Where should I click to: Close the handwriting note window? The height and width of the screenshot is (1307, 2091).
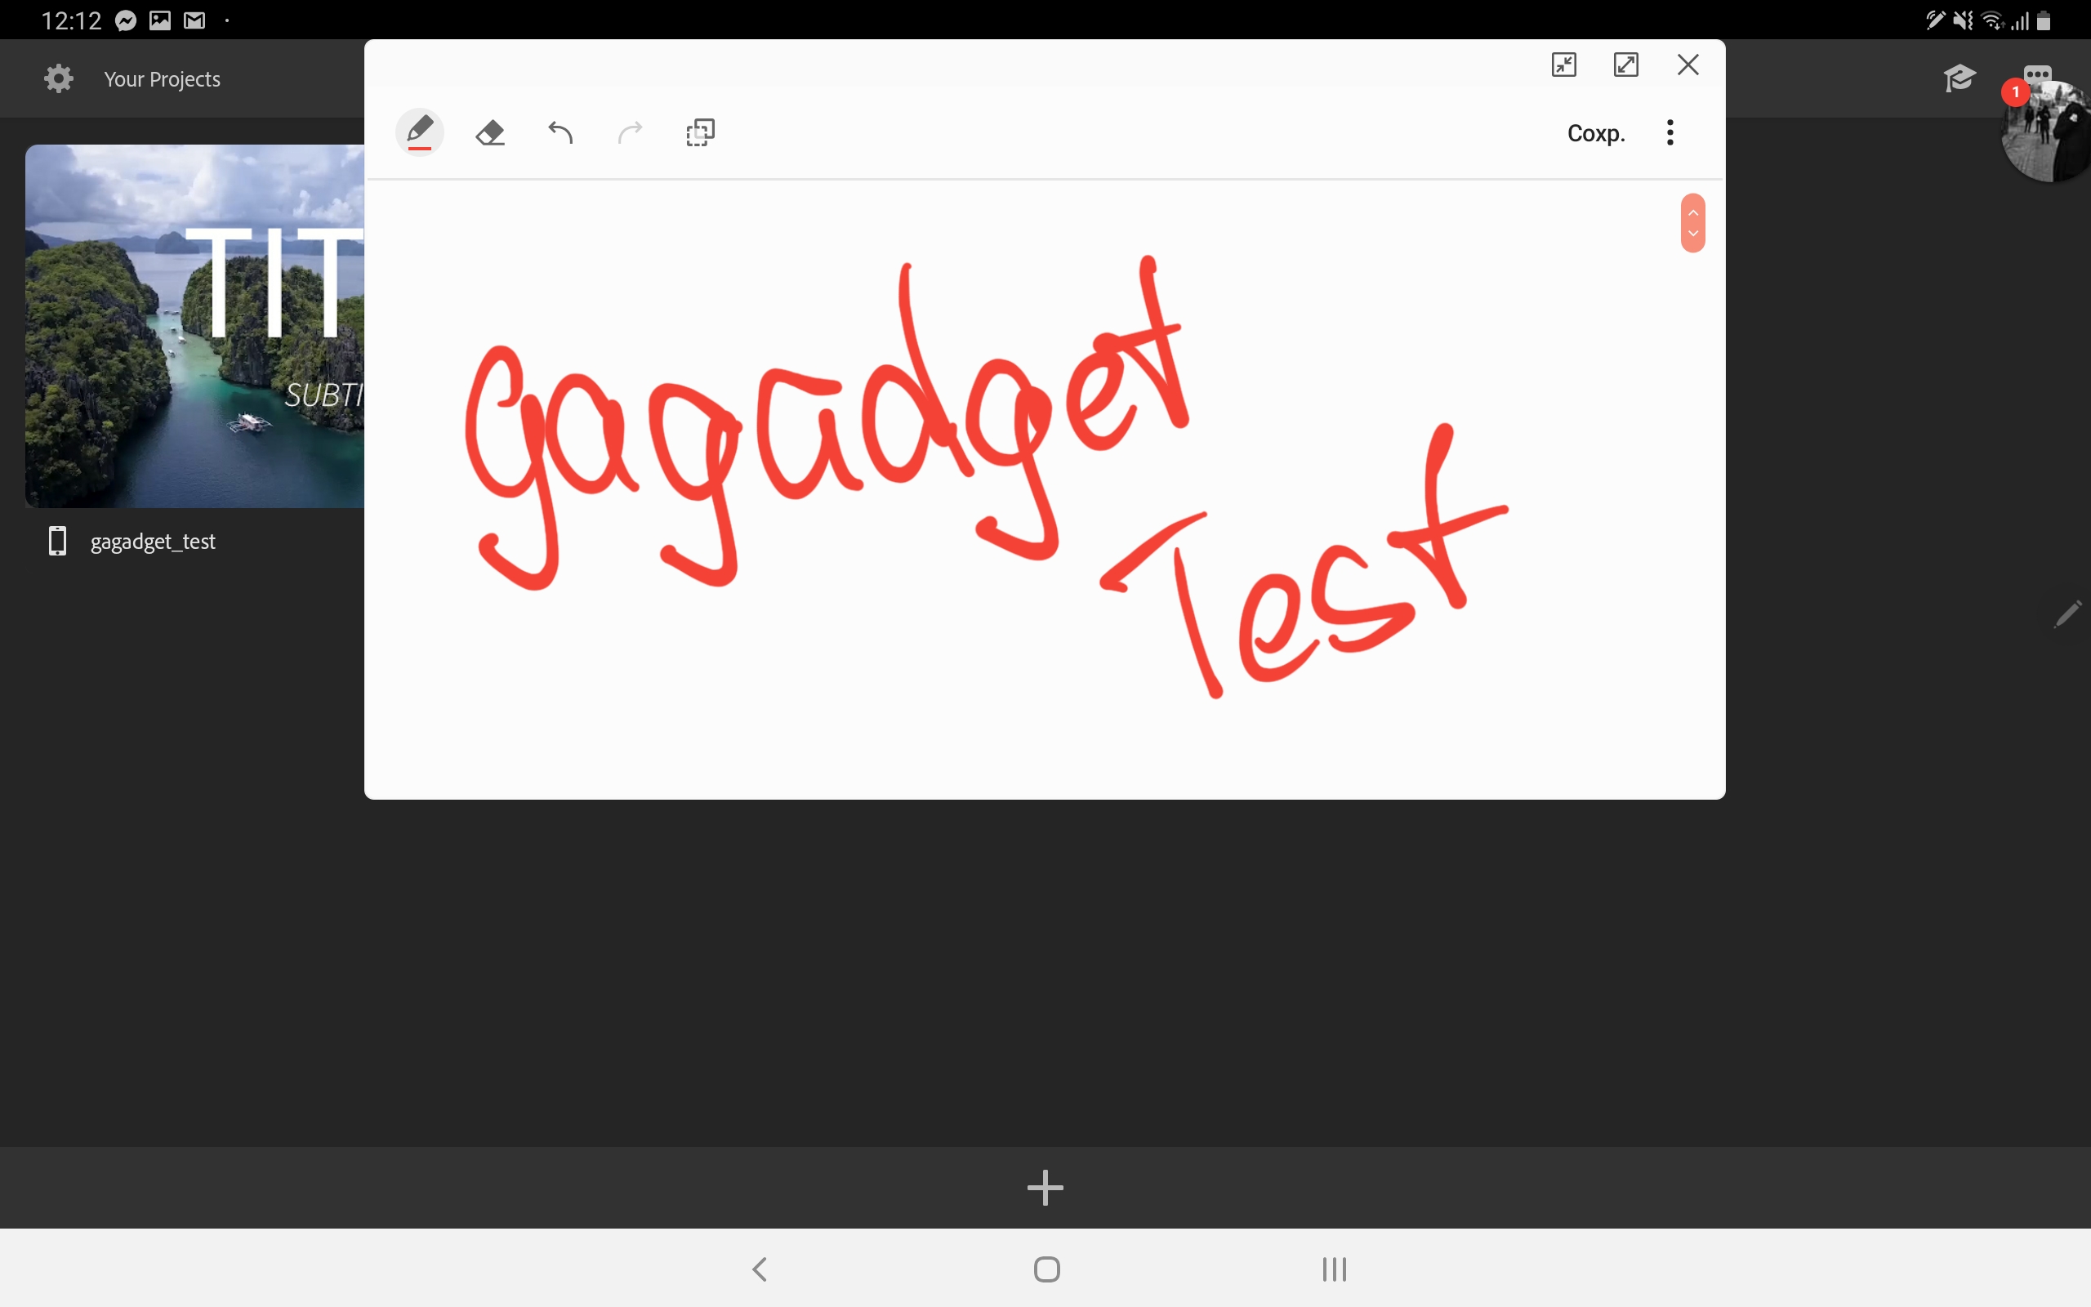1688,65
